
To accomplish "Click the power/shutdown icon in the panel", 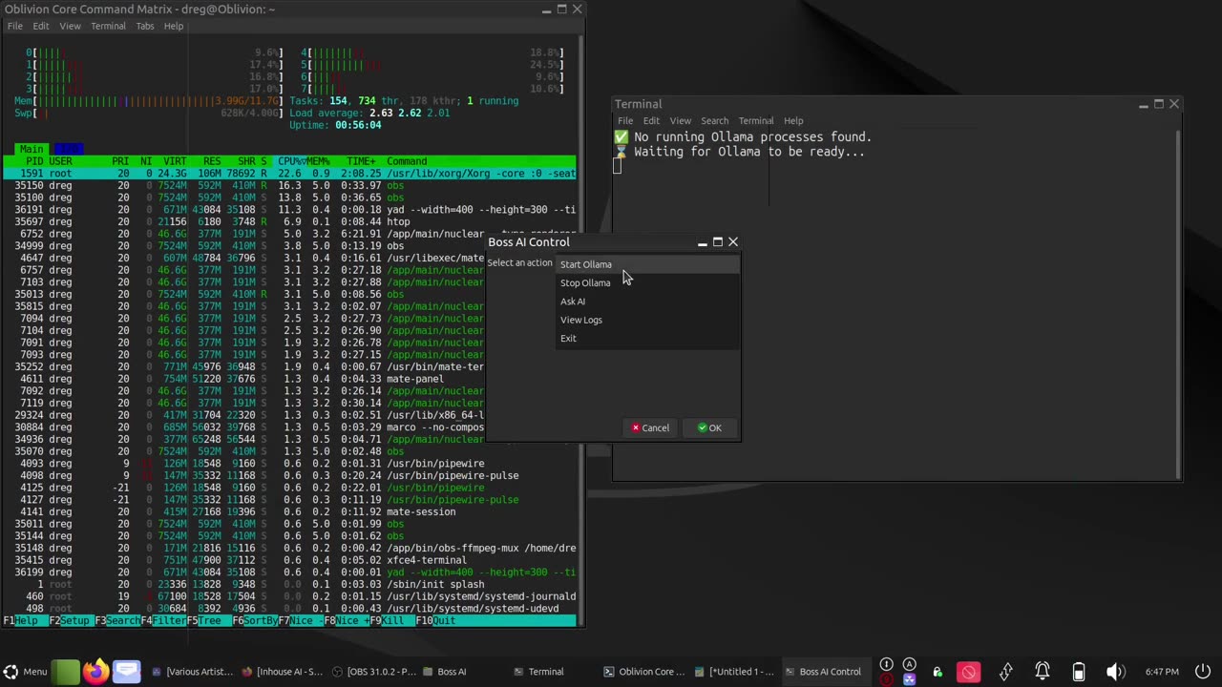I will click(x=1203, y=672).
